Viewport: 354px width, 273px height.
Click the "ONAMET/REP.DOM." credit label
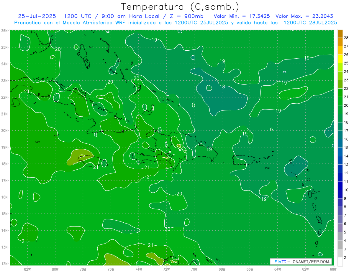(311, 262)
